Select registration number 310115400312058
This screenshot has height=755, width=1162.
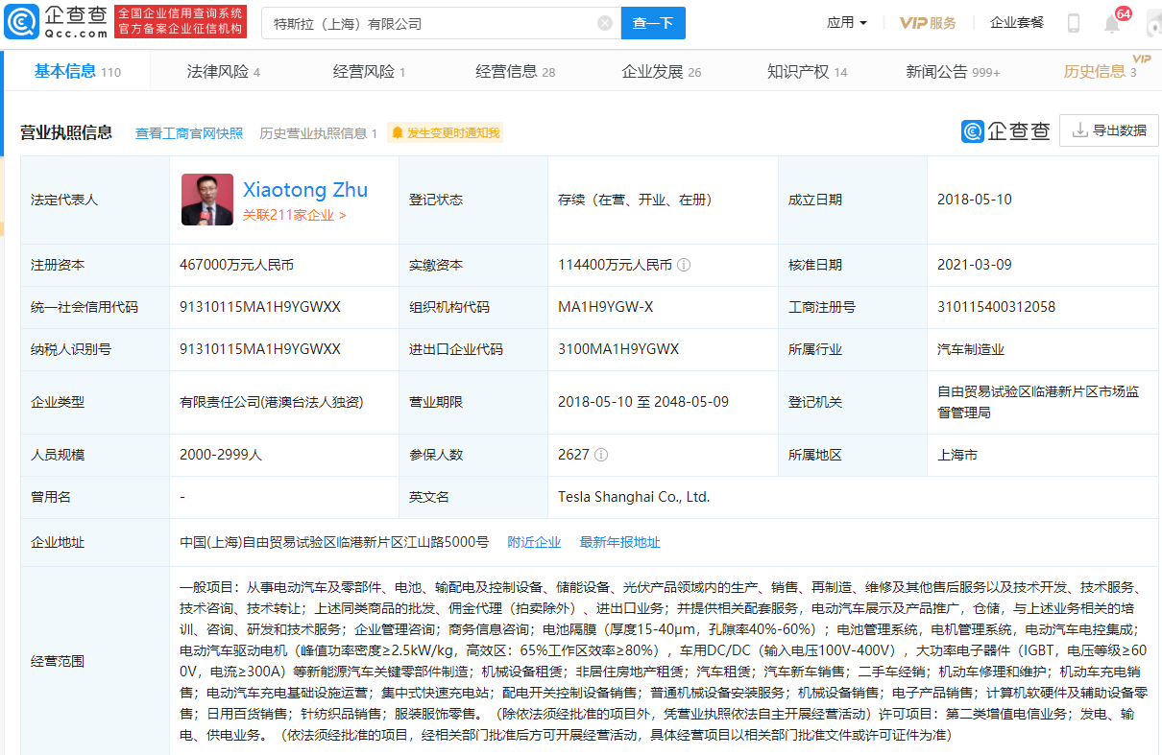(x=996, y=307)
